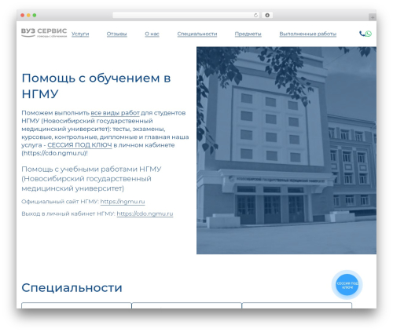Open the О нас page
The height and width of the screenshot is (332, 393).
(x=152, y=34)
